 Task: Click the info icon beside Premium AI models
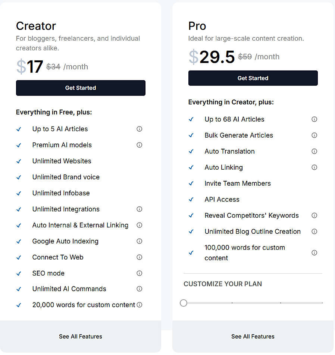[139, 145]
